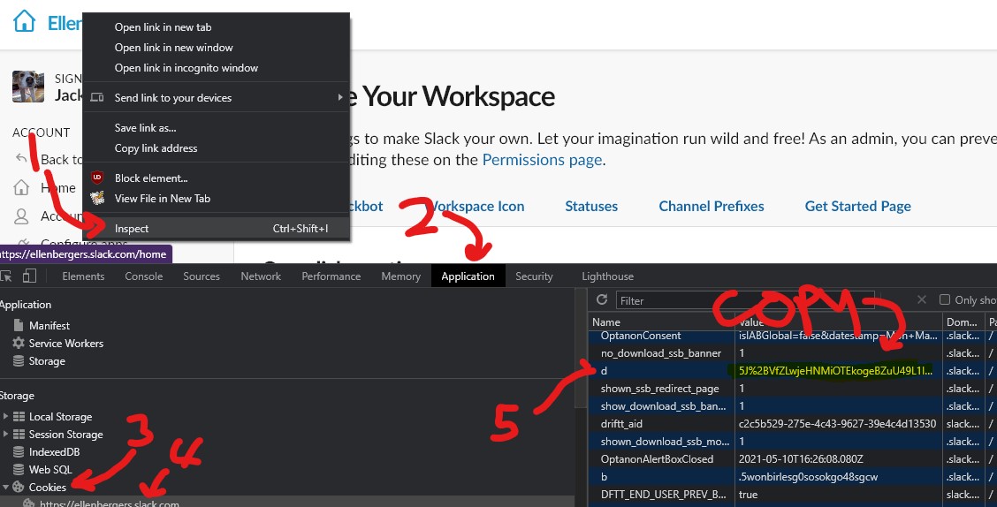Open the Memory tab
Viewport: 997px width, 507px height.
coord(400,276)
